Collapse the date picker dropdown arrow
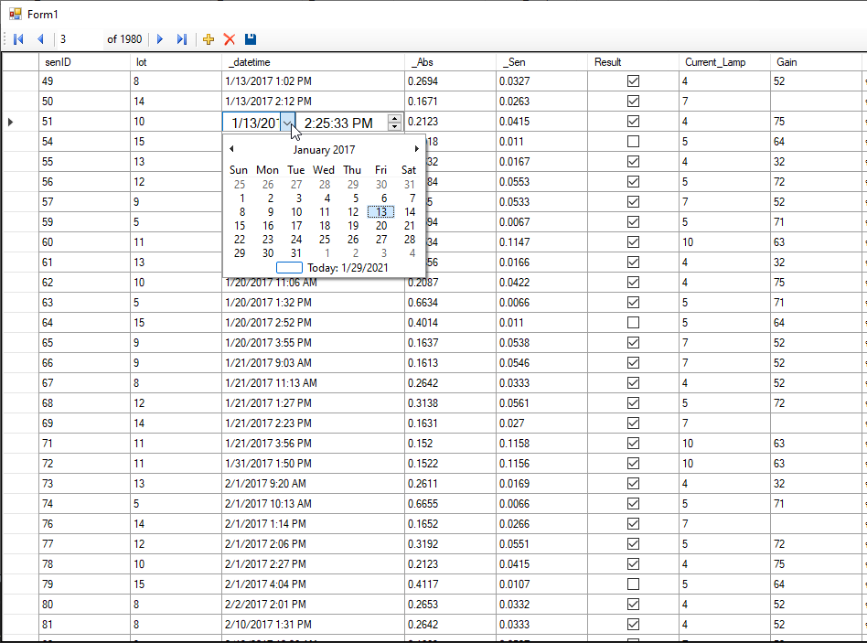This screenshot has width=867, height=643. (x=287, y=123)
